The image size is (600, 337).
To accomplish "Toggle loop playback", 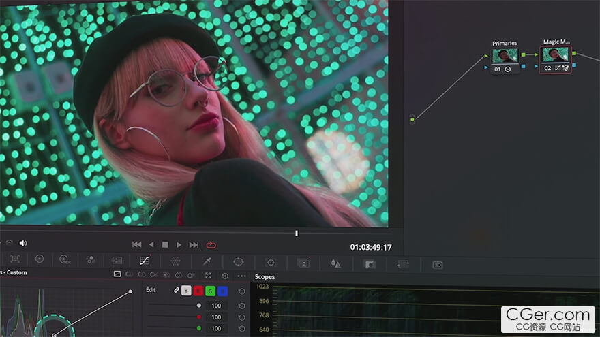I will click(x=211, y=245).
